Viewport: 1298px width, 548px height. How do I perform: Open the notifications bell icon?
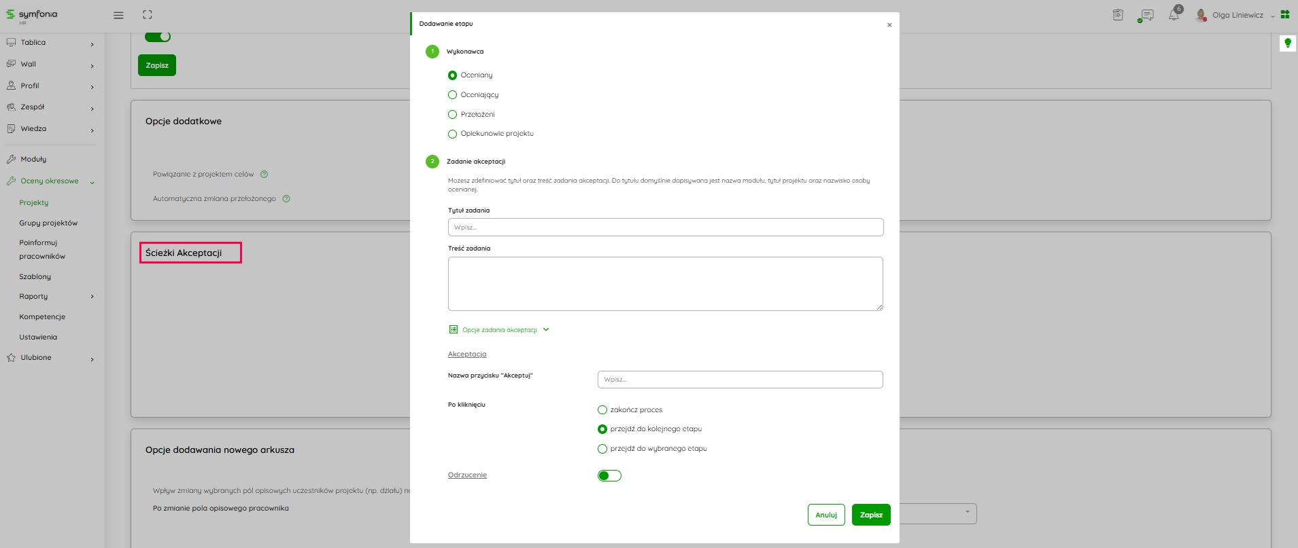(1174, 15)
